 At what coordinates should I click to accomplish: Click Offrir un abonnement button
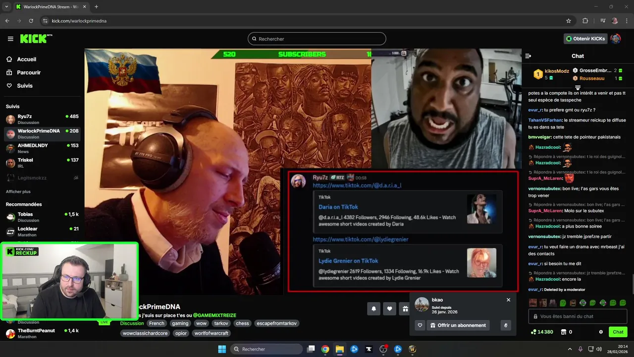[x=458, y=325]
